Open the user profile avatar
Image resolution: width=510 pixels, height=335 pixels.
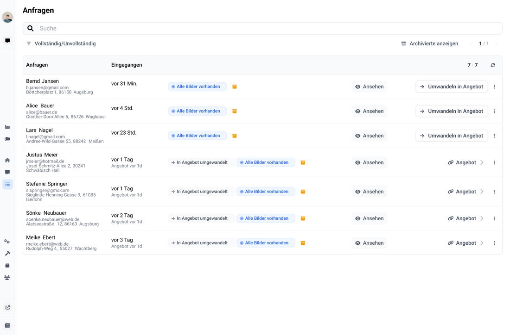[x=7, y=17]
